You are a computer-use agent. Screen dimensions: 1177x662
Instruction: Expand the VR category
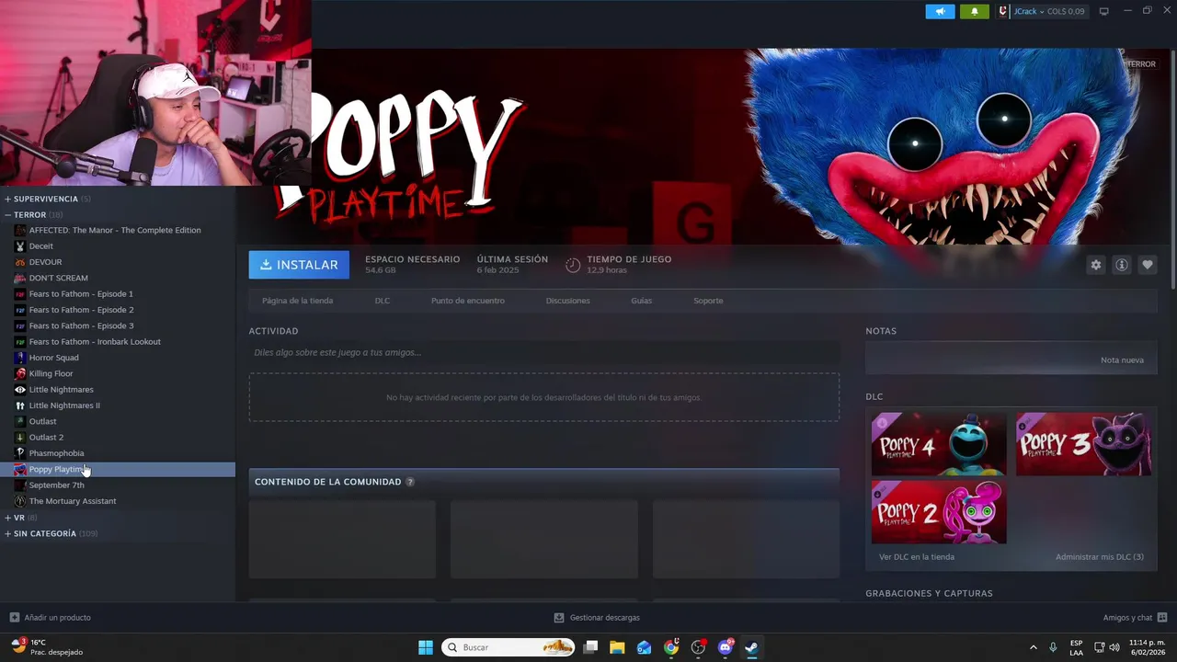click(8, 518)
